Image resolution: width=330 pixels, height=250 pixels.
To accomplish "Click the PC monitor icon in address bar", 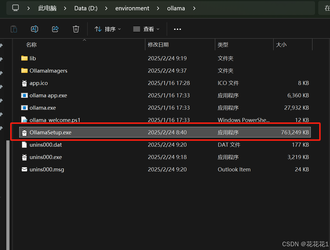I will pos(15,8).
